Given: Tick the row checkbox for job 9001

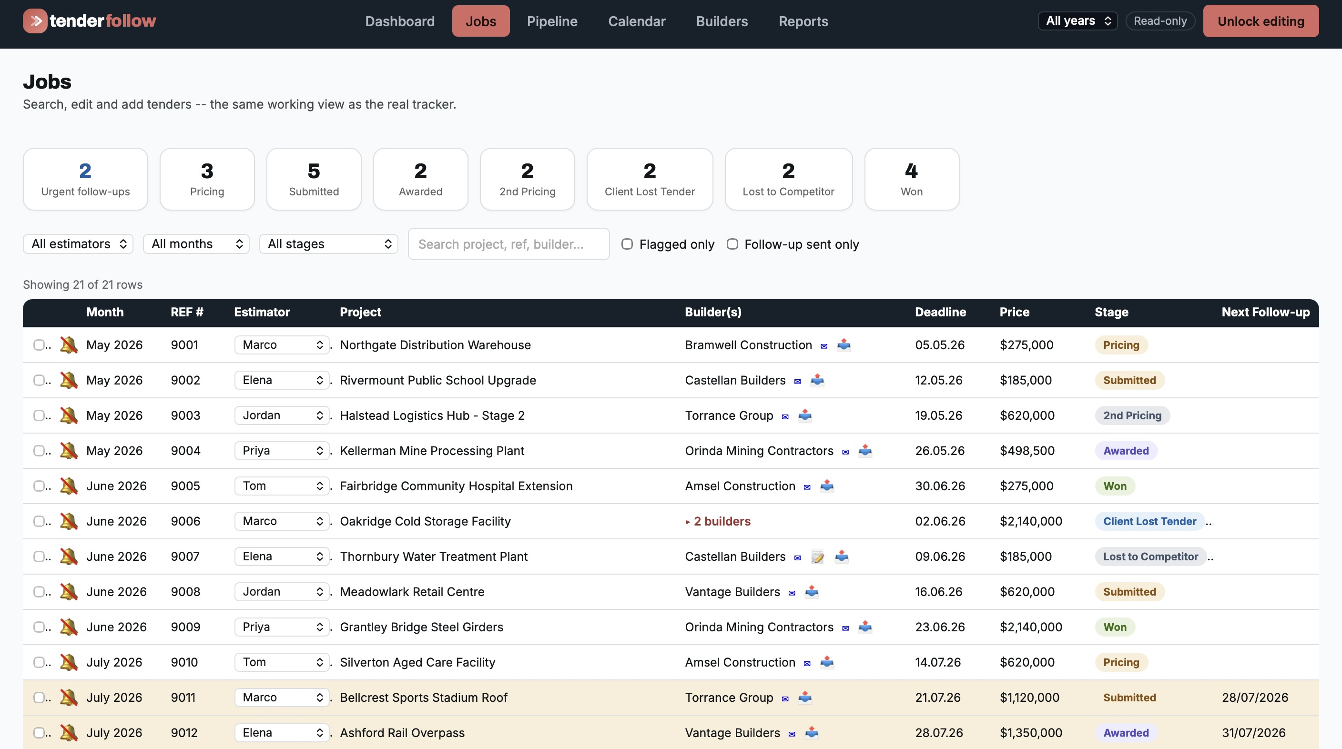Looking at the screenshot, I should coord(39,345).
